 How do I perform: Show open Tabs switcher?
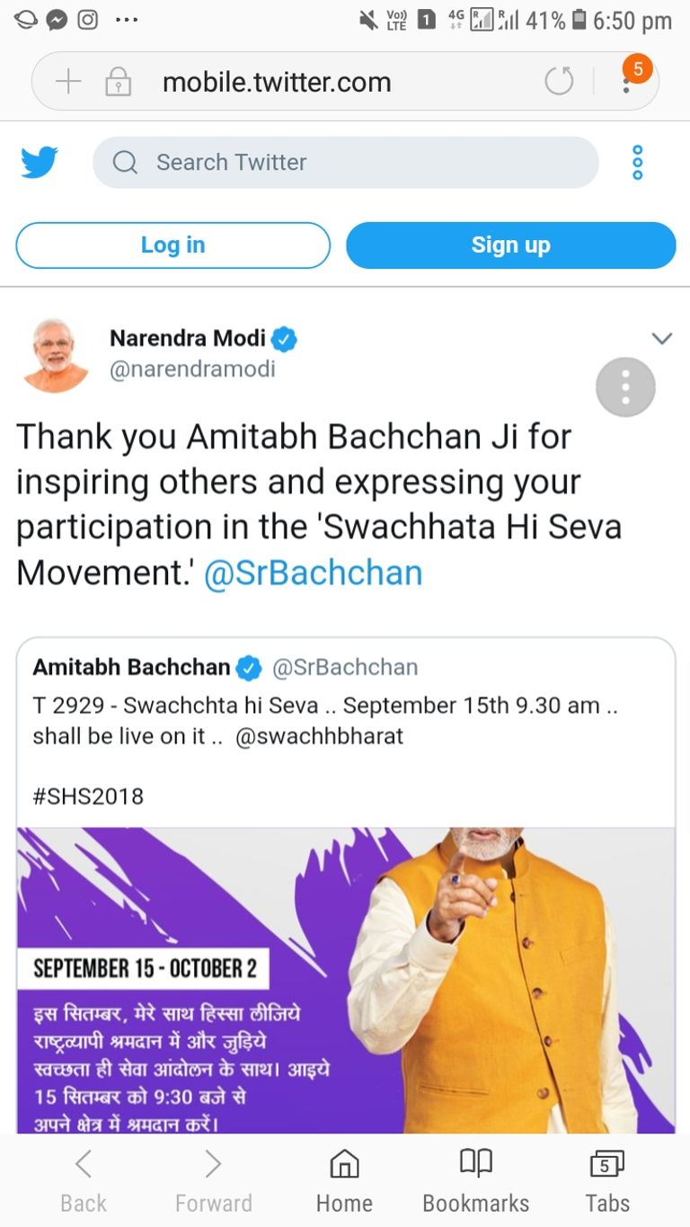coord(607,1180)
